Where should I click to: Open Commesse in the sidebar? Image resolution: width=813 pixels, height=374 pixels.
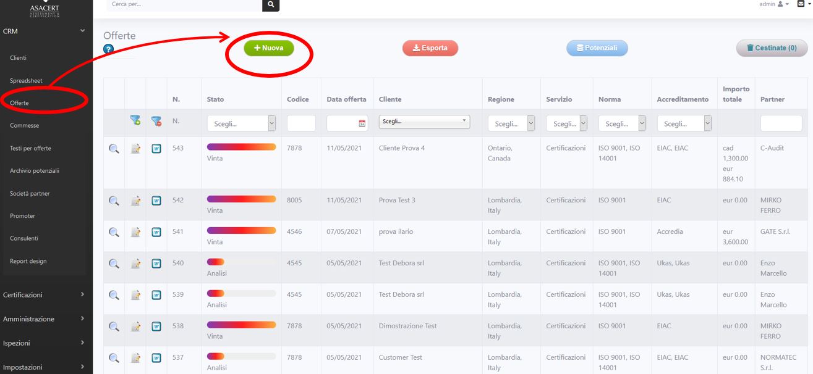[25, 126]
